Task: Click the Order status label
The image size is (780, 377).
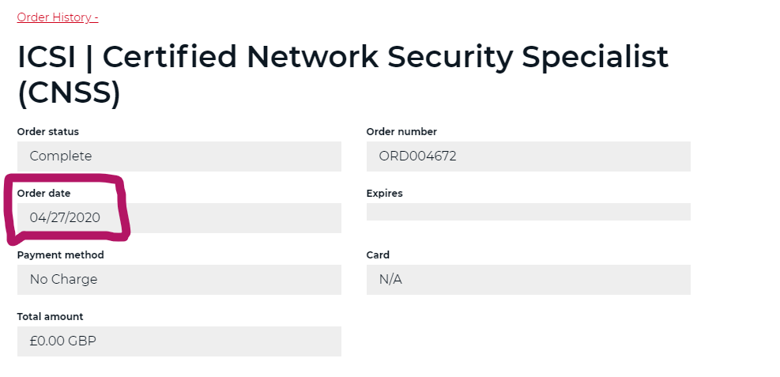Action: tap(48, 132)
